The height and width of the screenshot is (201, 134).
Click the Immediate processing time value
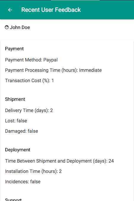90,70
